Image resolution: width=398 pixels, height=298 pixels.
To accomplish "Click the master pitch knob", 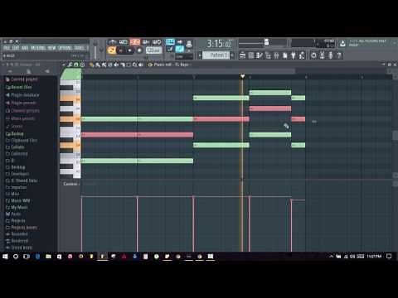I will click(x=101, y=50).
